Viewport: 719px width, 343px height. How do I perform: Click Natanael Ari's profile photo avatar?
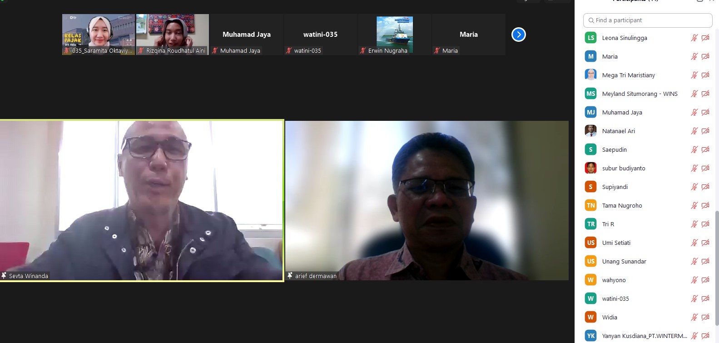[x=590, y=131]
